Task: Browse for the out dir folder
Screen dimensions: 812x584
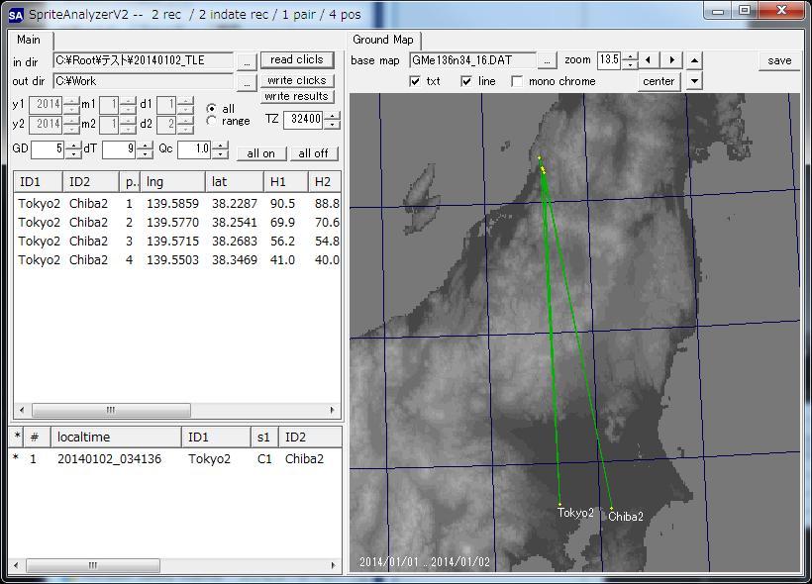Action: (x=248, y=81)
